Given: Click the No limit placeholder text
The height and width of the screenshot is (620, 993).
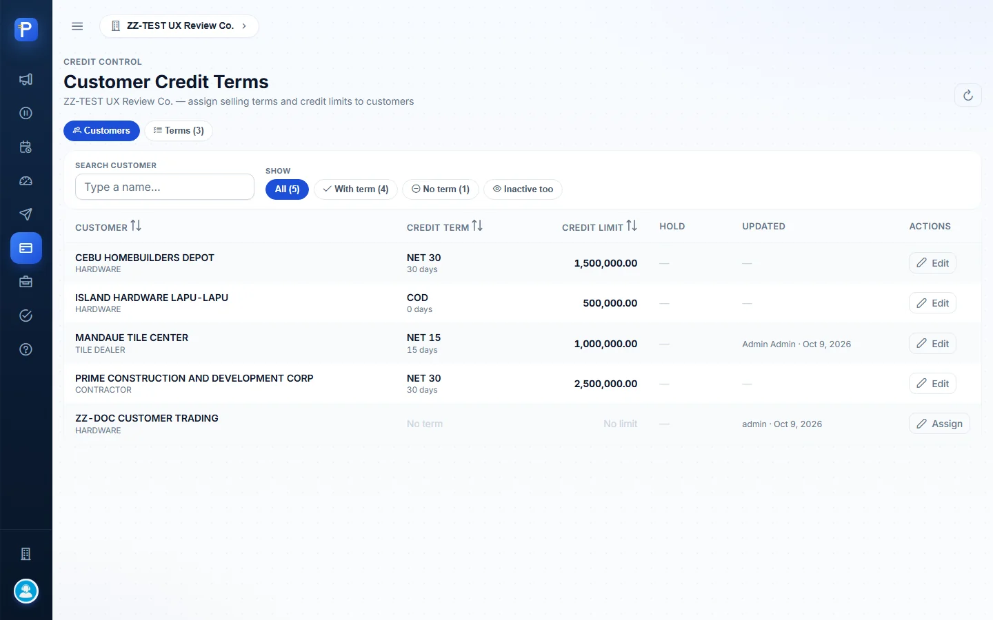Looking at the screenshot, I should point(621,424).
